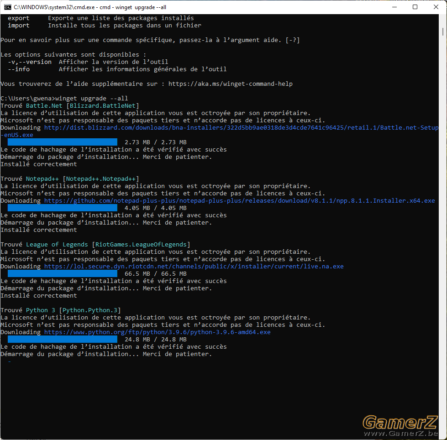Screen dimensions: 447x440
Task: Click 'Les options suivantes sont disponibles :' line
Action: coord(73,54)
